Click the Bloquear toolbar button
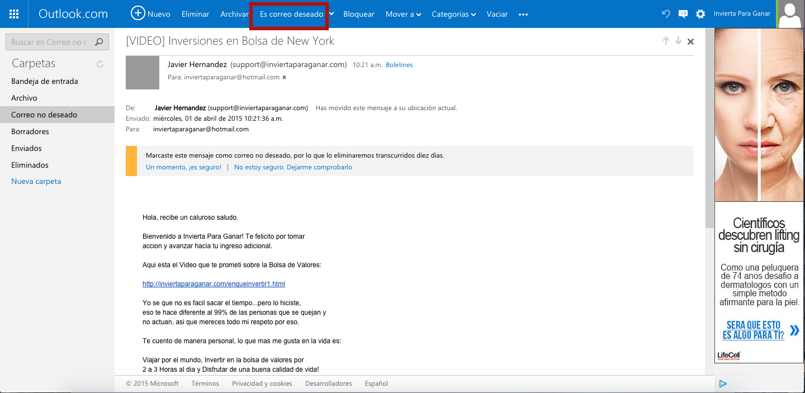The image size is (805, 393). tap(359, 14)
